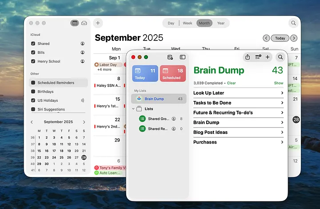Enable the Birthdays calendar checkbox
Viewport: 320px width, 209px height.
click(33, 92)
